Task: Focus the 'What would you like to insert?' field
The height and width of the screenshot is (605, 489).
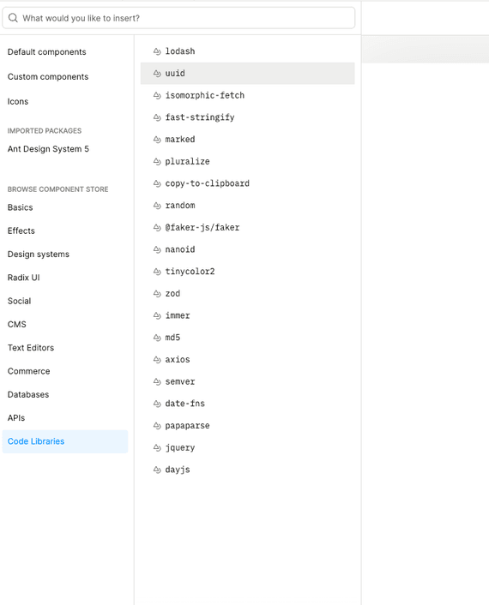Action: [178, 18]
